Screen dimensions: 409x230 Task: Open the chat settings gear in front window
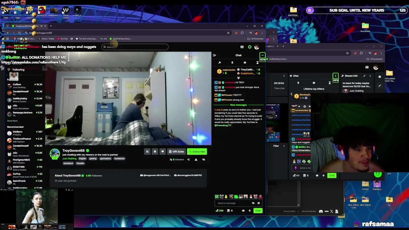point(250,211)
